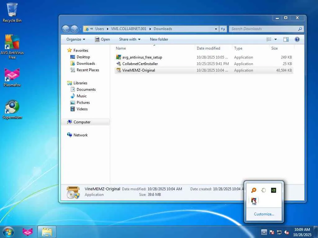Open Downloads in the navigation pane
This screenshot has height=238, width=318.
coord(86,63)
